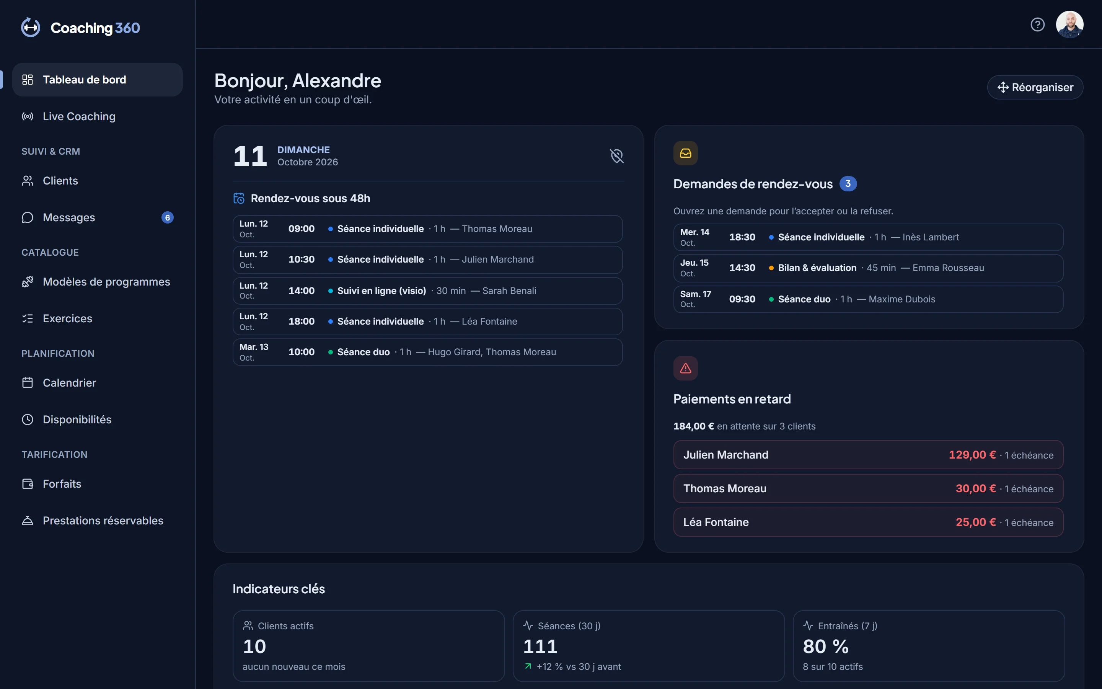Click the Forfaits wallet icon
This screenshot has height=689, width=1102.
pyautogui.click(x=28, y=483)
